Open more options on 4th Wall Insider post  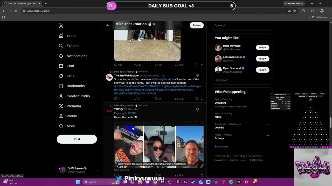point(202,76)
